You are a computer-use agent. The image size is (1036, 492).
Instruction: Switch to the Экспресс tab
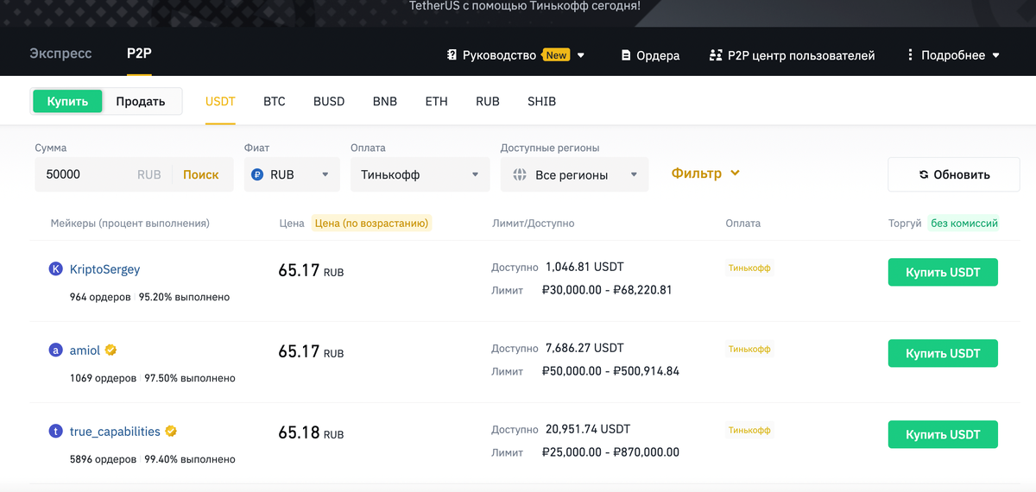click(60, 54)
